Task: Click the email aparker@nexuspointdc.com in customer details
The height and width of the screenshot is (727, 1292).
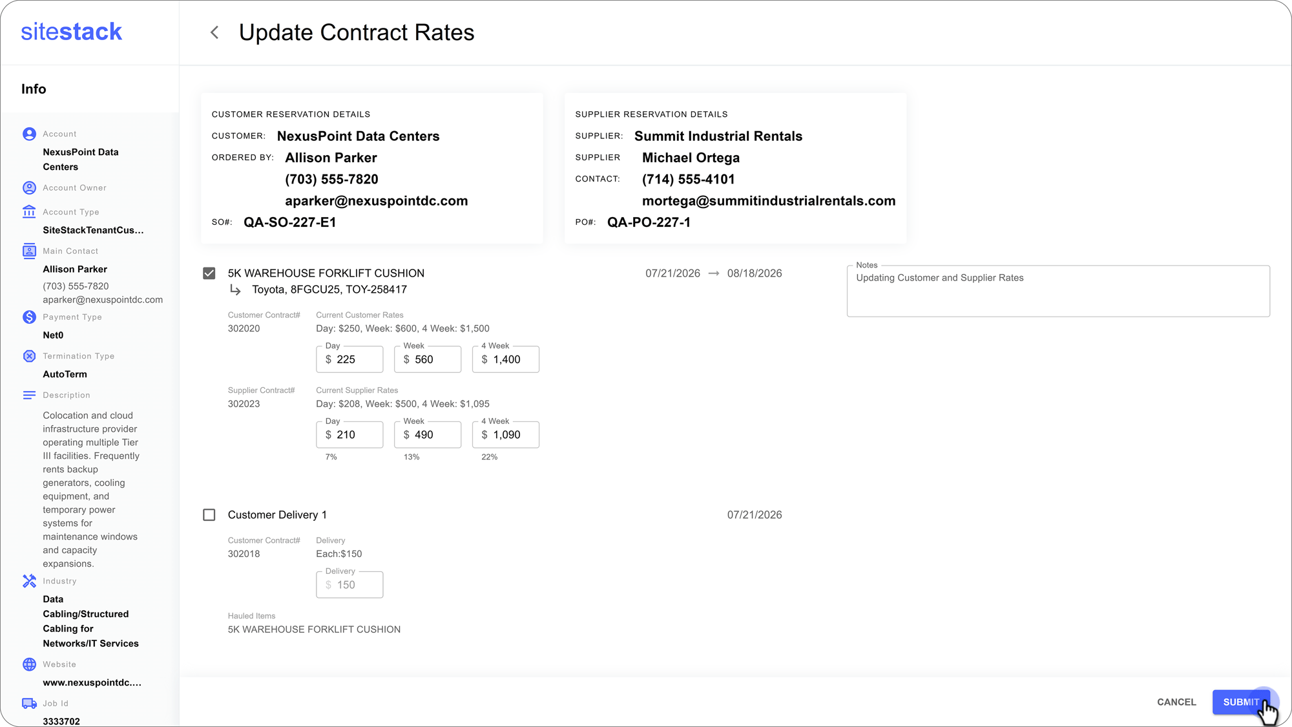Action: 377,201
